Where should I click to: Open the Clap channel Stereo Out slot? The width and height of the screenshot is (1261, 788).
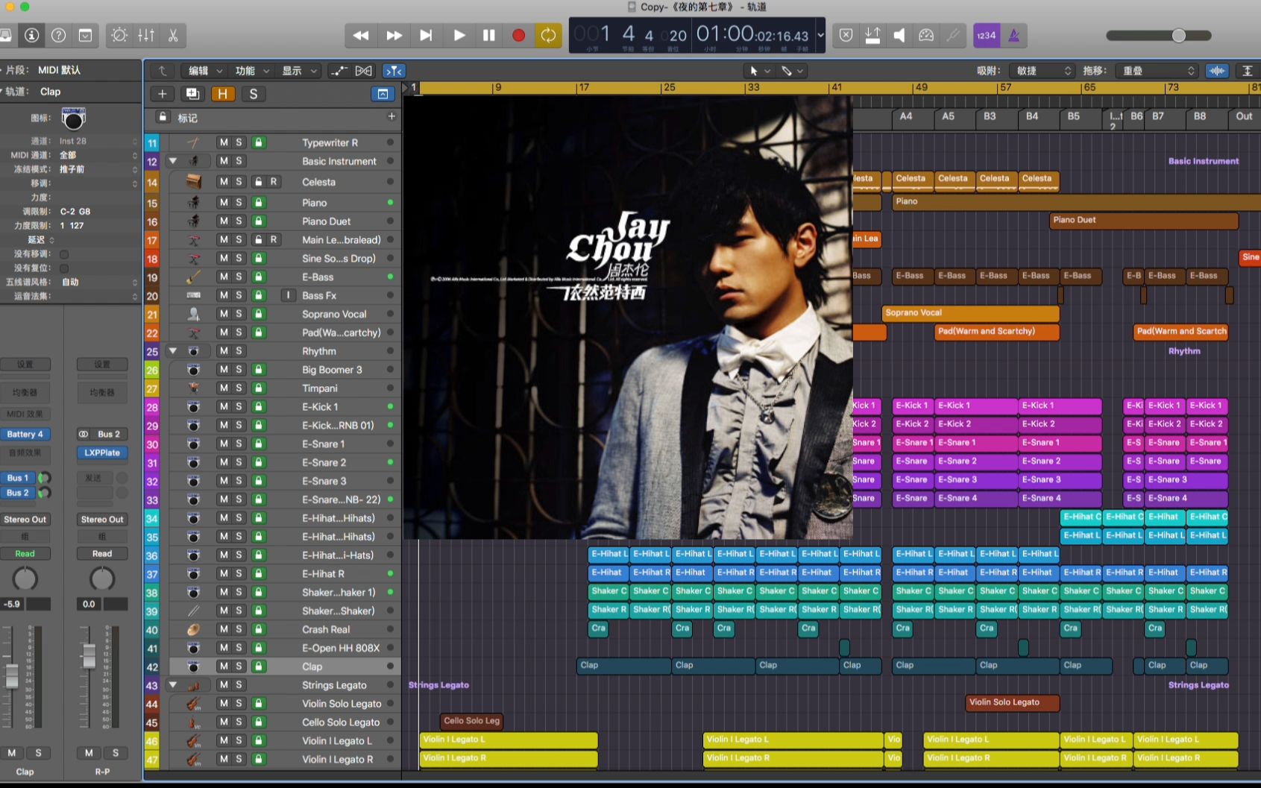25,520
